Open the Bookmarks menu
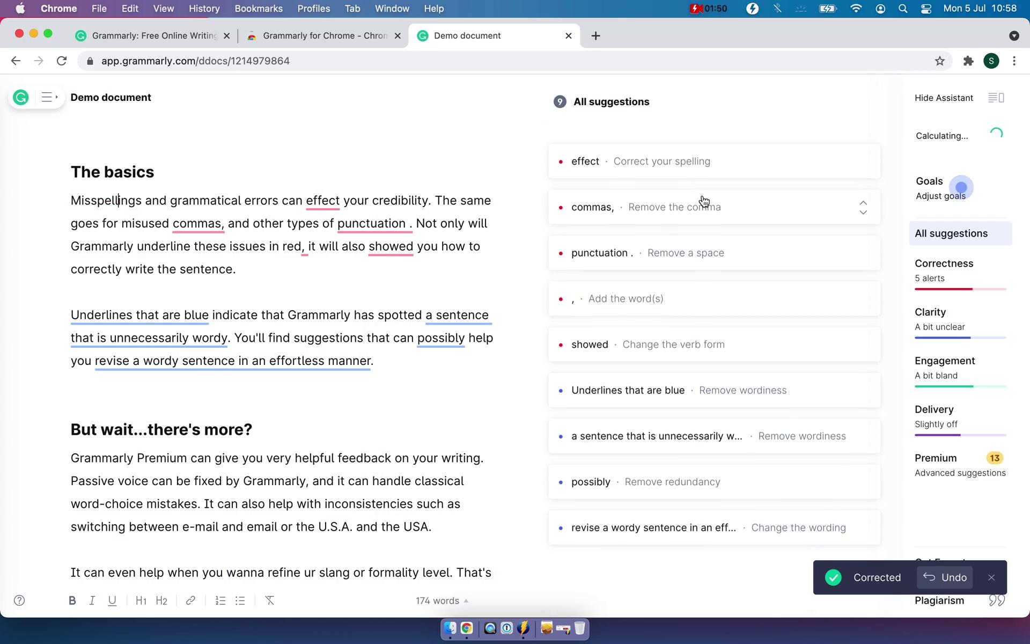This screenshot has height=644, width=1030. pyautogui.click(x=259, y=9)
